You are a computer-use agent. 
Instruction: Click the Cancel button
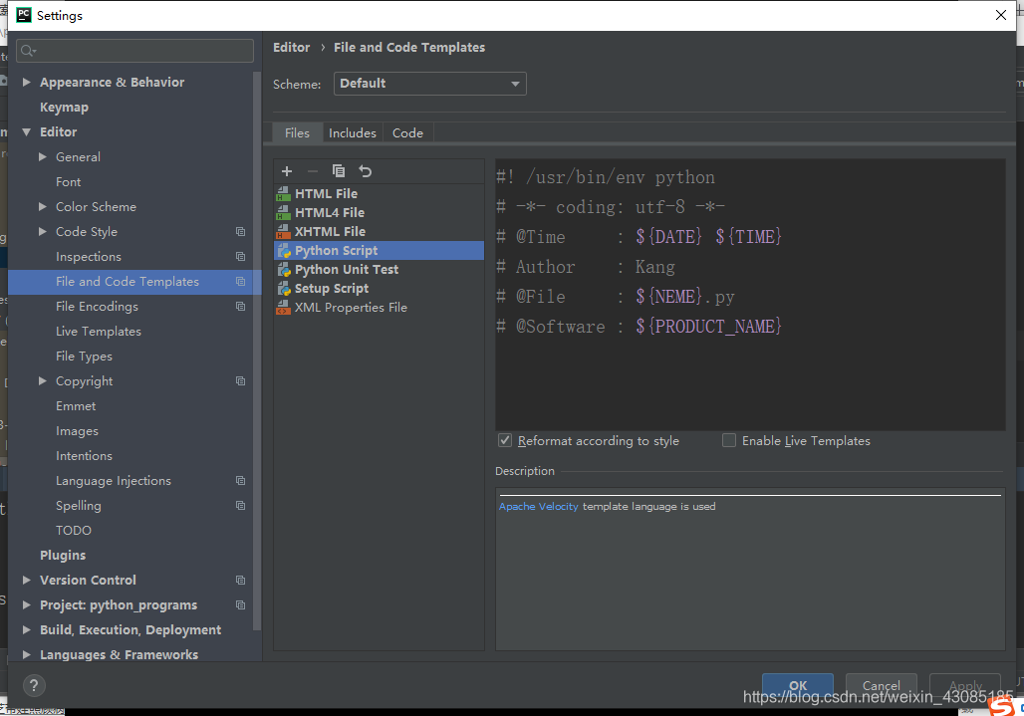[881, 685]
